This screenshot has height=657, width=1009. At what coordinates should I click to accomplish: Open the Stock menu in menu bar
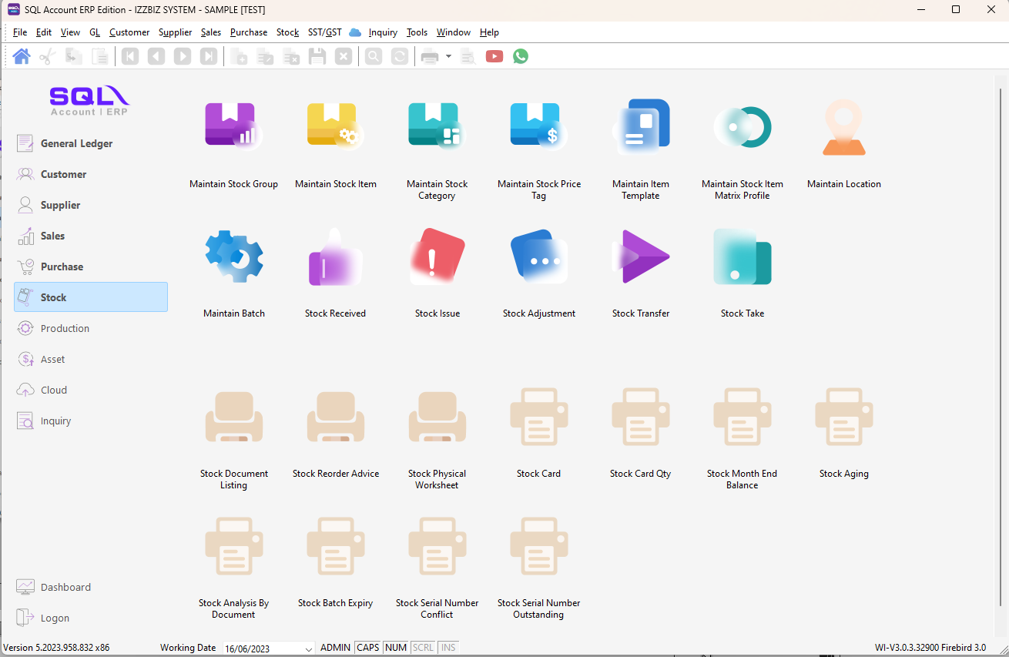(x=287, y=32)
